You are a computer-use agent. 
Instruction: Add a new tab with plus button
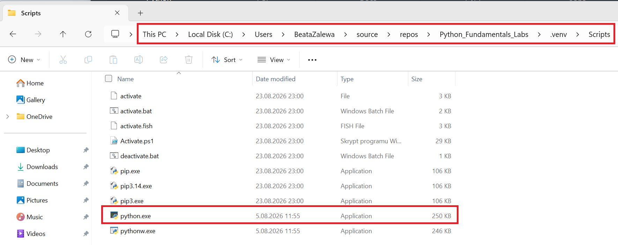click(140, 13)
